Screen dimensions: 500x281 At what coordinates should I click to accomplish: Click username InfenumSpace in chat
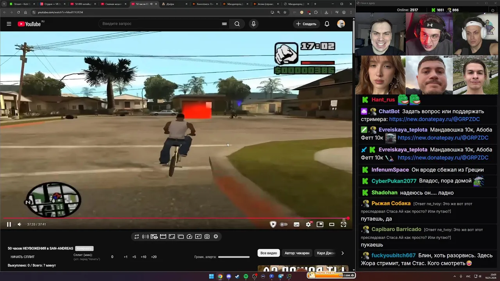[x=390, y=170]
